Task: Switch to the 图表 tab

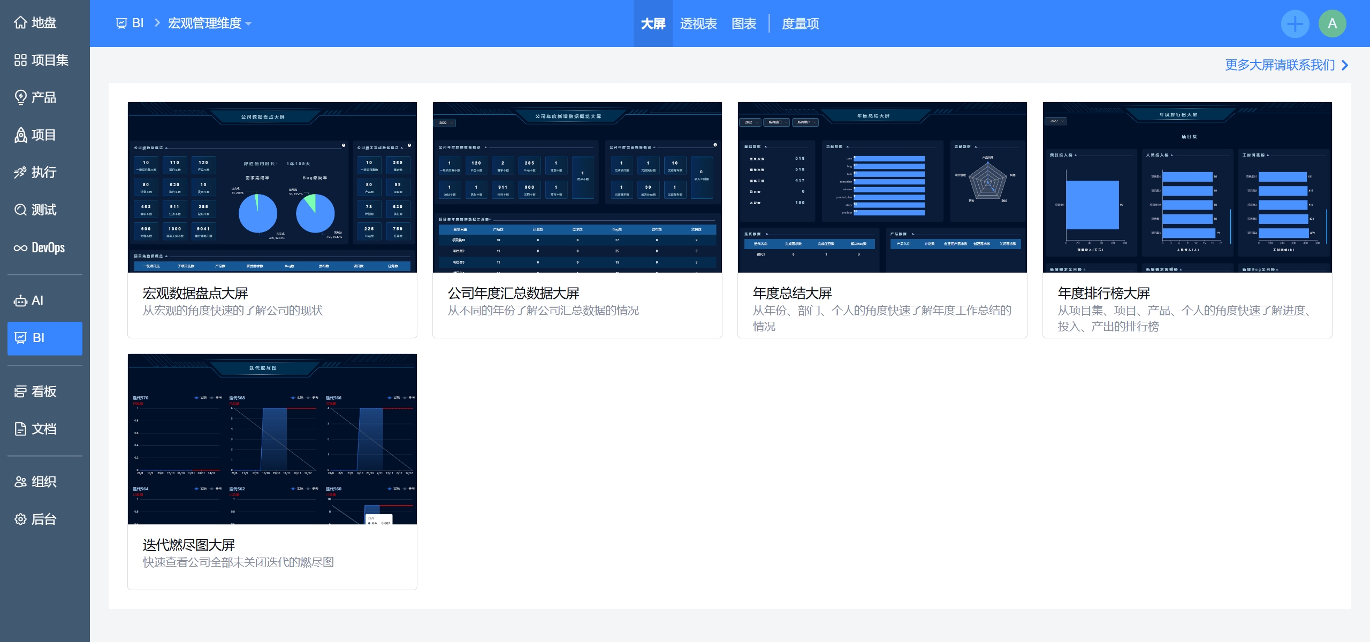Action: pyautogui.click(x=743, y=24)
